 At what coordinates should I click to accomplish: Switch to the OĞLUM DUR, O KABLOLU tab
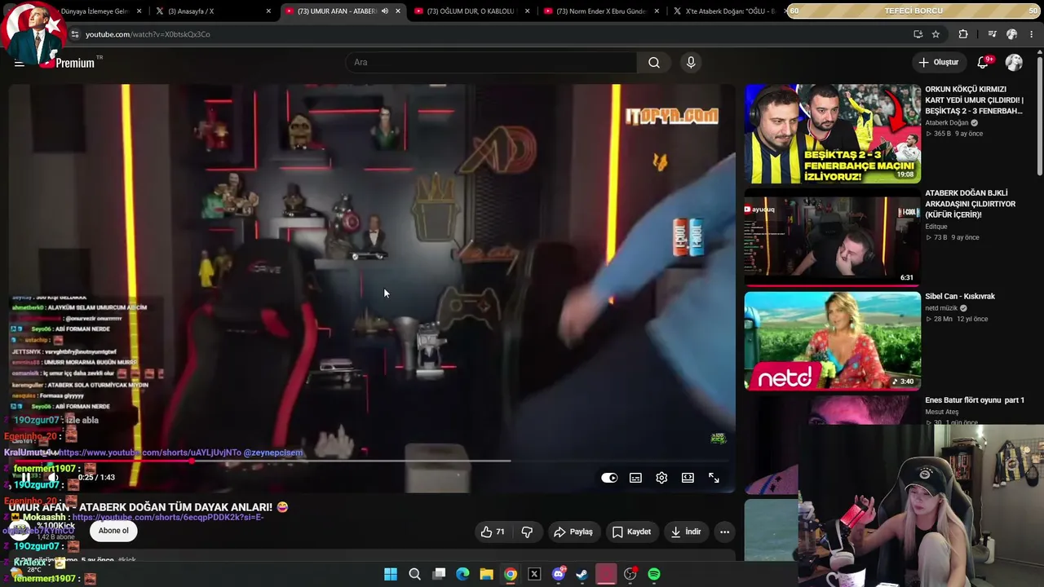pos(471,11)
